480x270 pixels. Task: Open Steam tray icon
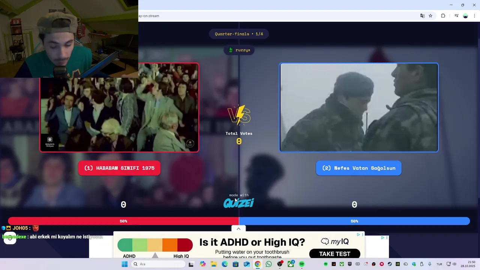pos(390,264)
